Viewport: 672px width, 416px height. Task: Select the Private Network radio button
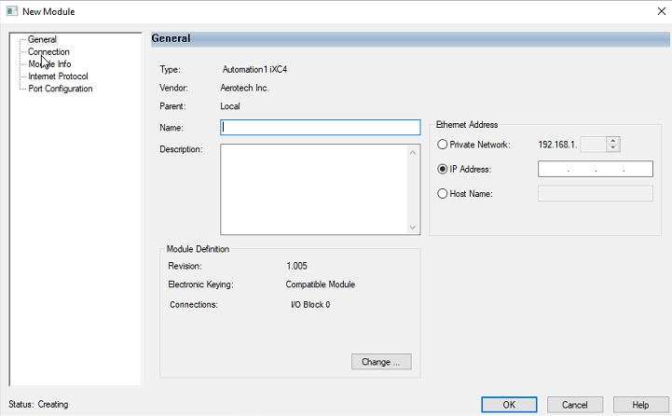[x=443, y=145]
